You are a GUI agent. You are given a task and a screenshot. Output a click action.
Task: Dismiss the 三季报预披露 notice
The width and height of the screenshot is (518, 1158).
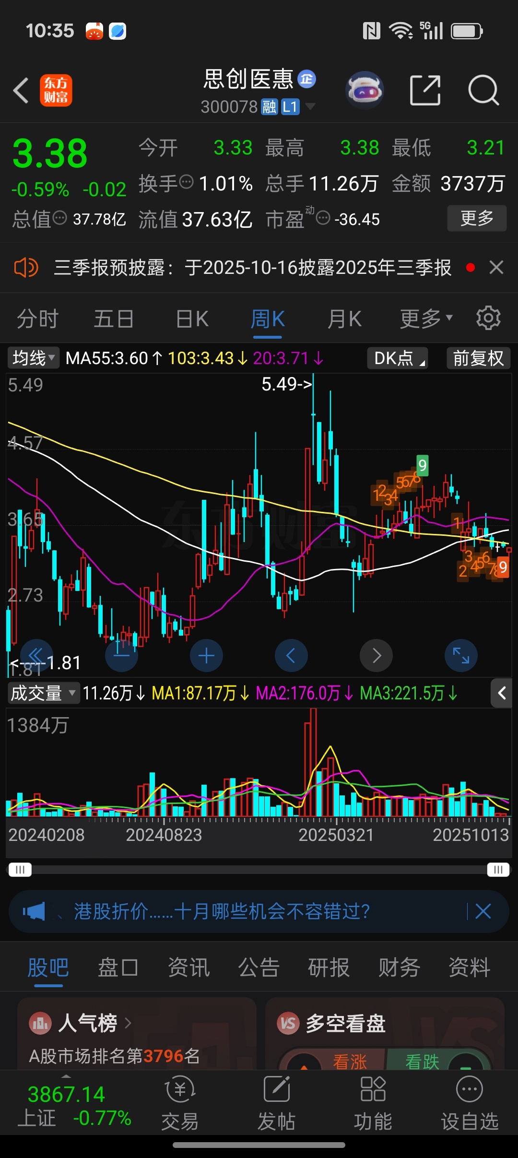coord(496,267)
